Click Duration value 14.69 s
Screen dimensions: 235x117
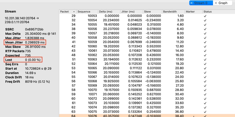30,73
